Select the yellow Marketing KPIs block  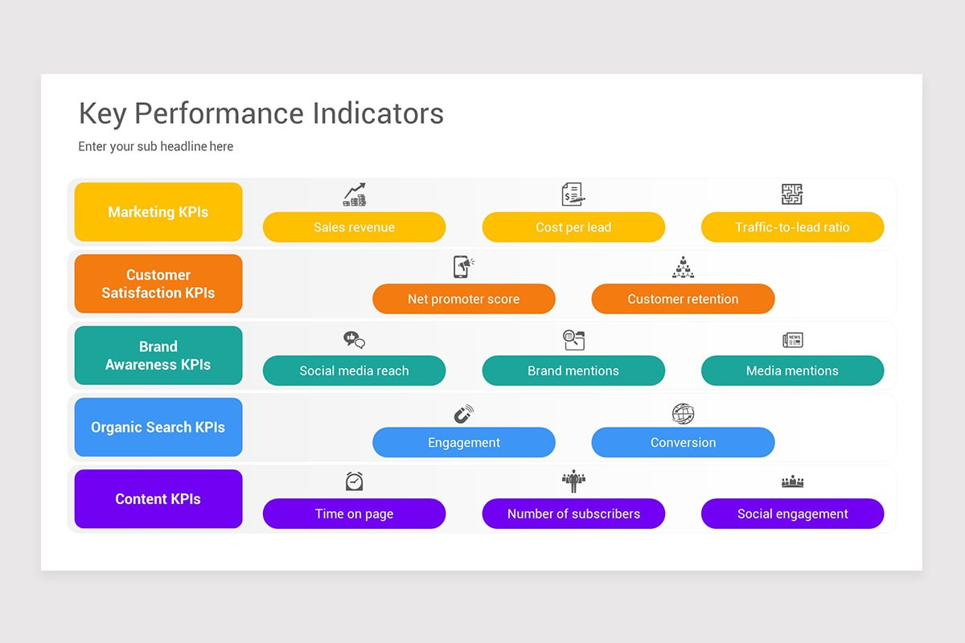(x=158, y=212)
